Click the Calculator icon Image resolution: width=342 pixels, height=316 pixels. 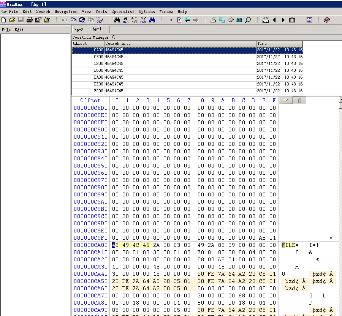point(239,20)
